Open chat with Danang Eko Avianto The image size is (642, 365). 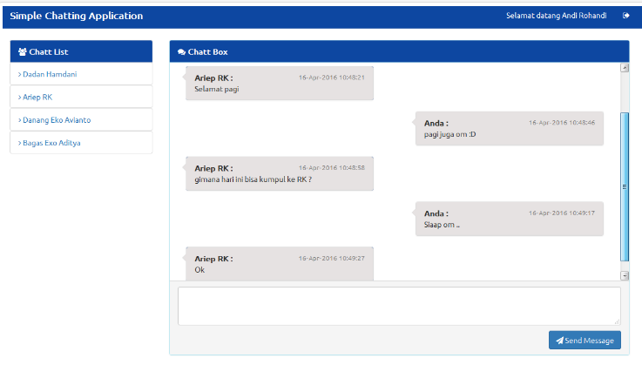81,120
